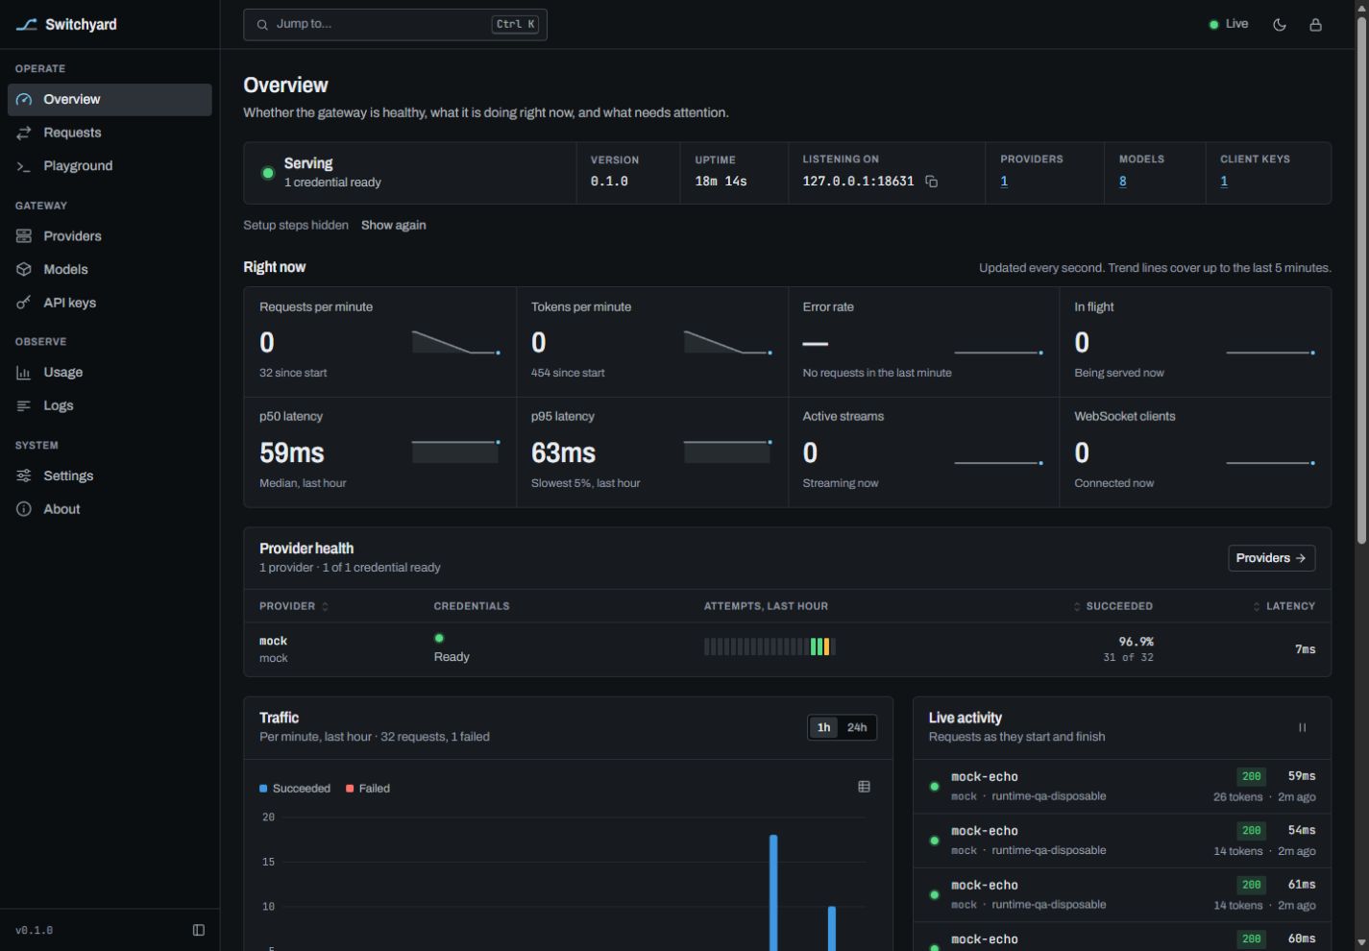
Task: Click the p50 latency 59ms value
Action: (292, 452)
